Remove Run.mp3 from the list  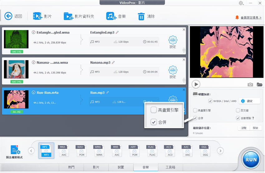click(x=184, y=90)
